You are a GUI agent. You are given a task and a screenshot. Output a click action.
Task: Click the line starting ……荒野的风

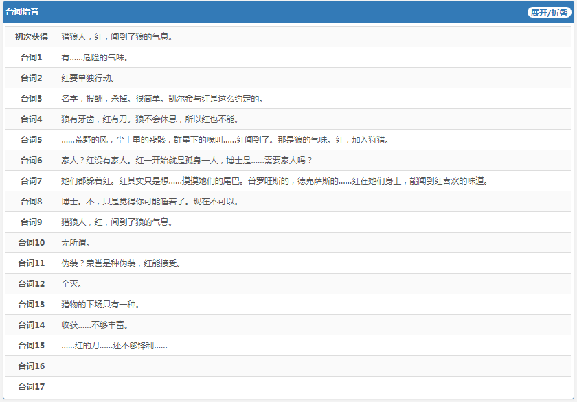coord(225,140)
